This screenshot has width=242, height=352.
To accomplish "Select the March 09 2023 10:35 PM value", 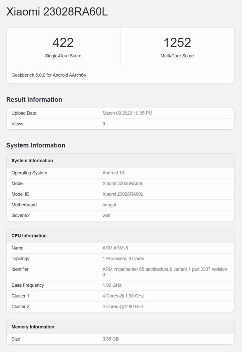I will tap(127, 113).
